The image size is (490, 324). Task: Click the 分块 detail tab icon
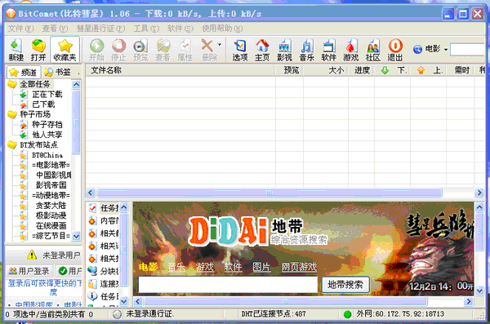point(92,271)
